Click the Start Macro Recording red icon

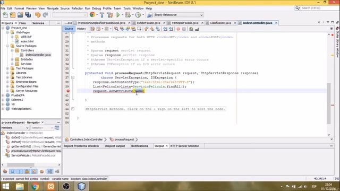point(178,29)
